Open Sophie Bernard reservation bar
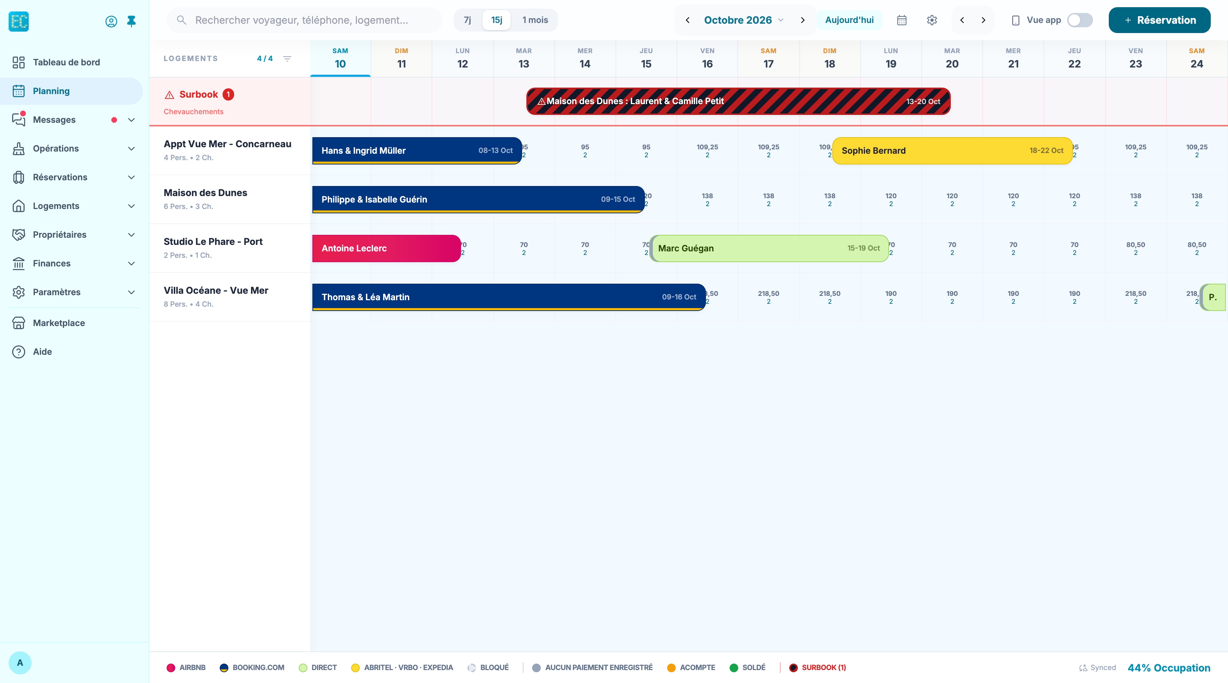The width and height of the screenshot is (1228, 683). (x=953, y=150)
